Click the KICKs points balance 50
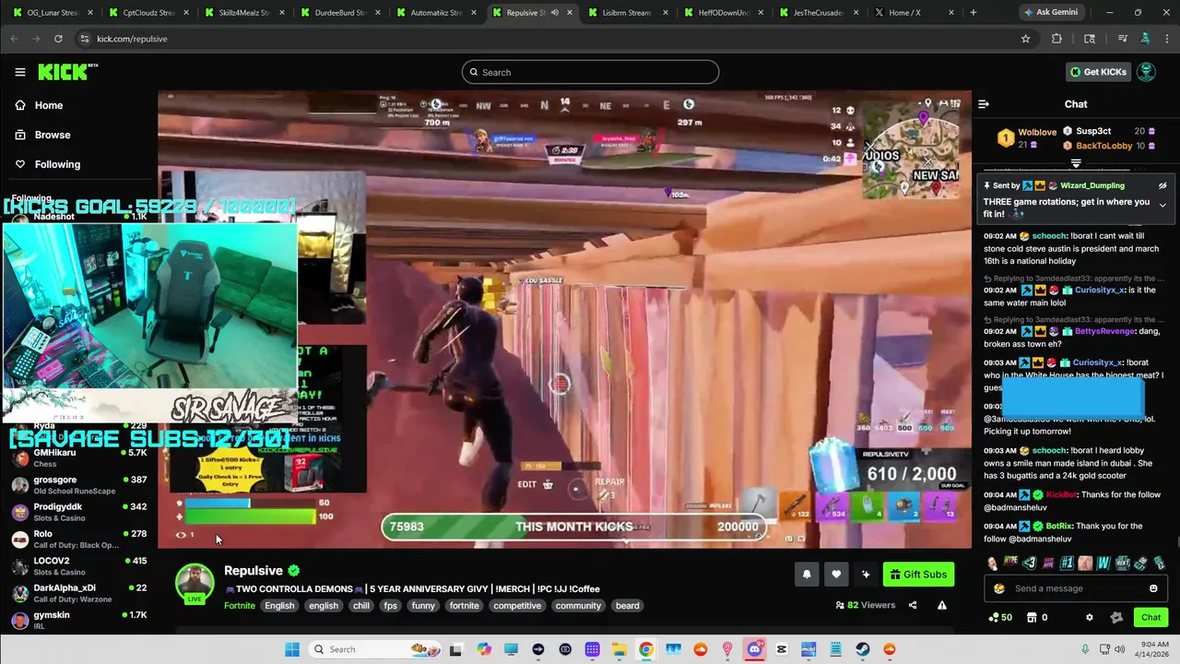The image size is (1180, 664). tap(1000, 617)
